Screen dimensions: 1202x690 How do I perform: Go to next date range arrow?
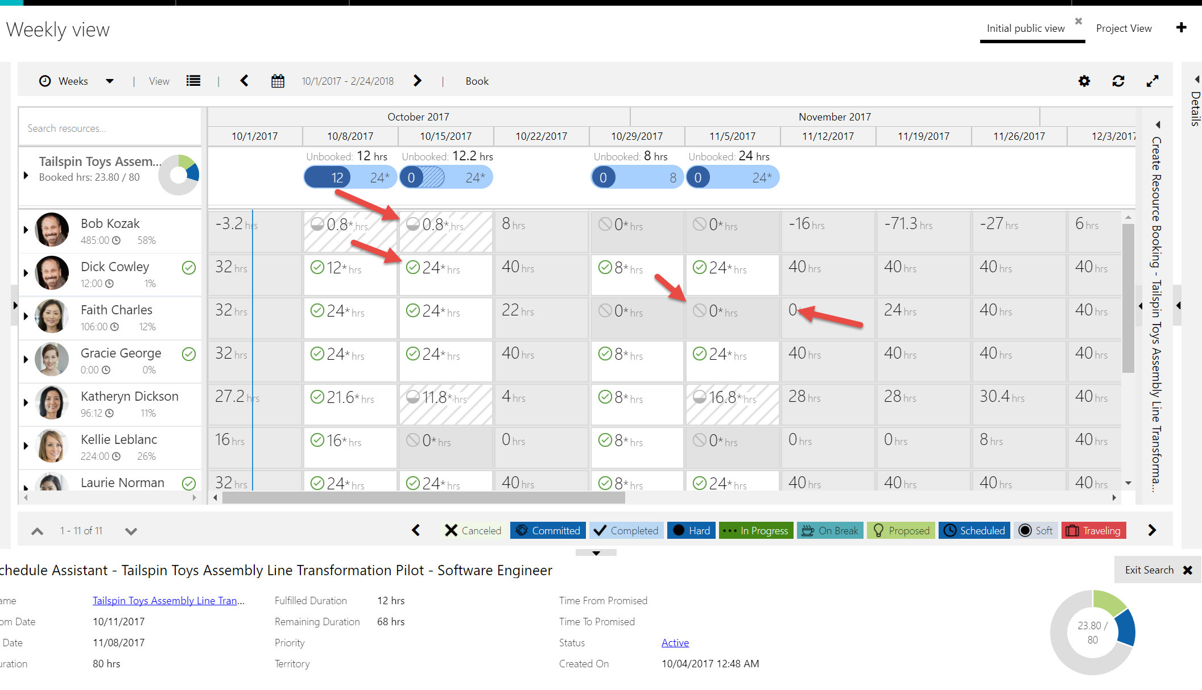pyautogui.click(x=418, y=81)
